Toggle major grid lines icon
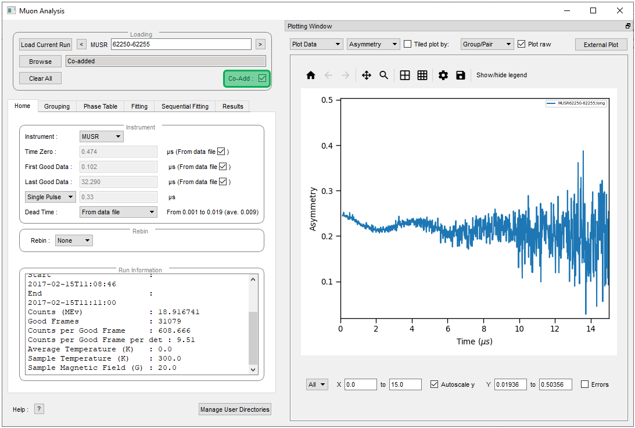 405,75
